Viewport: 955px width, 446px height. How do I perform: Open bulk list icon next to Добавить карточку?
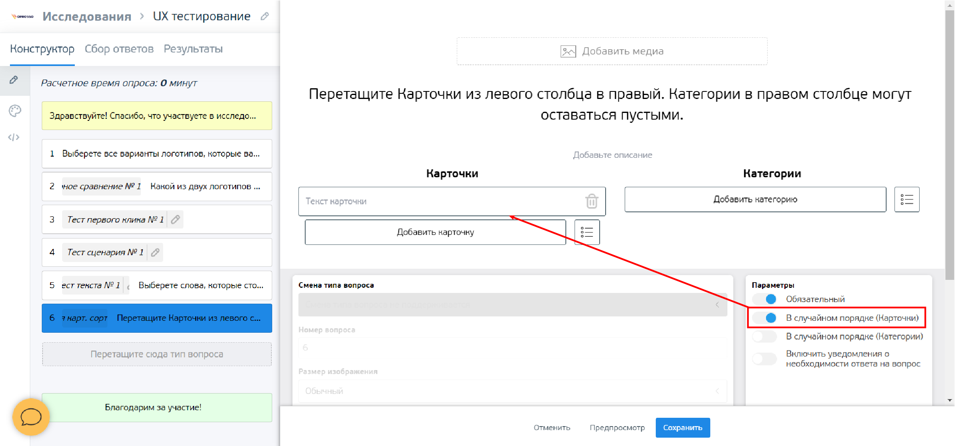coord(587,232)
